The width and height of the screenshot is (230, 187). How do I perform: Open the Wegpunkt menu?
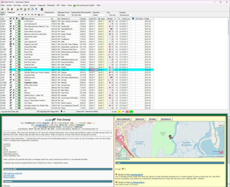click(x=42, y=5)
